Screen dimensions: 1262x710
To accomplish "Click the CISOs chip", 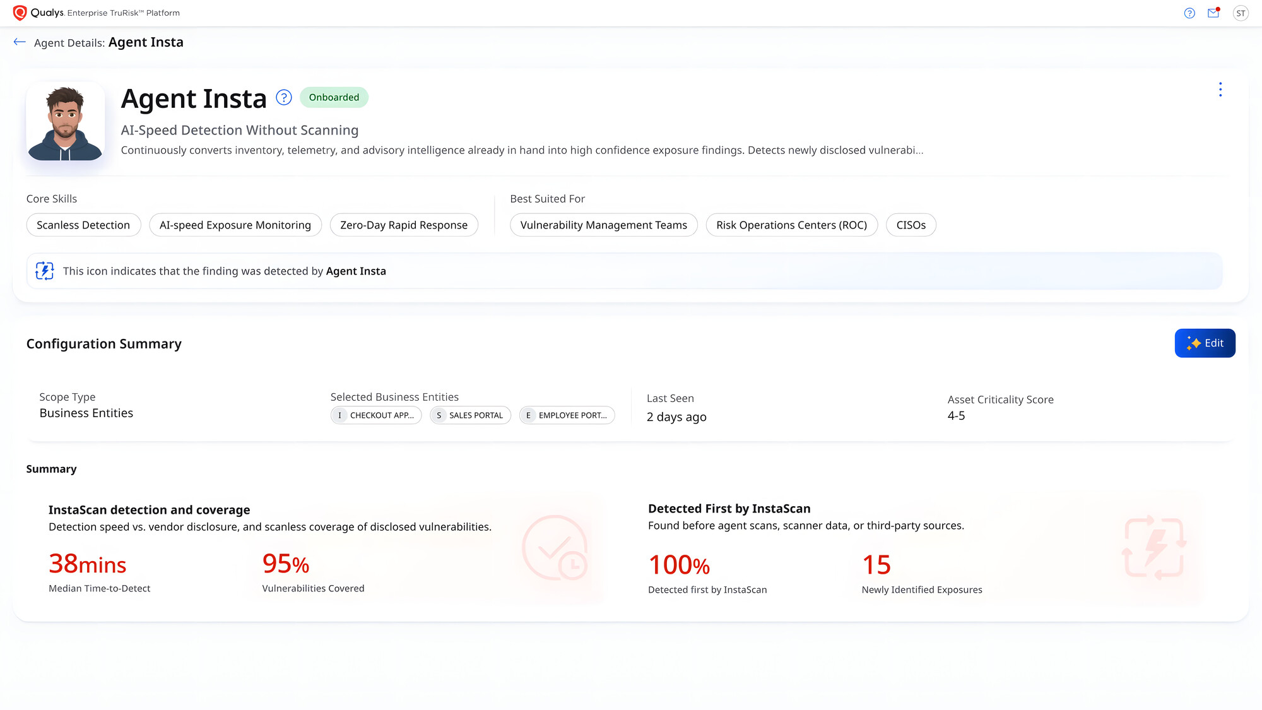I will (x=911, y=225).
